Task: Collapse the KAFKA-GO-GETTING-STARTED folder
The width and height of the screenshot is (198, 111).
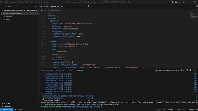Action: (20, 10)
